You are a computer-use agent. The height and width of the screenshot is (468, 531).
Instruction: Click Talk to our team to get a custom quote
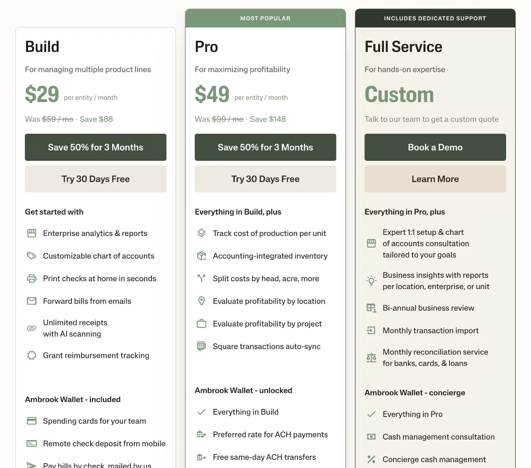click(431, 119)
